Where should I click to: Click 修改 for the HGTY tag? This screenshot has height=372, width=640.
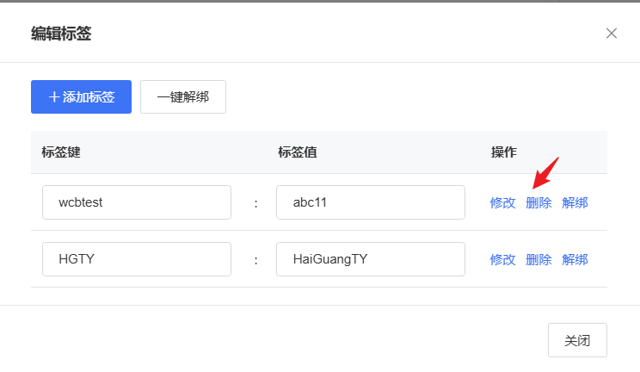(x=503, y=259)
